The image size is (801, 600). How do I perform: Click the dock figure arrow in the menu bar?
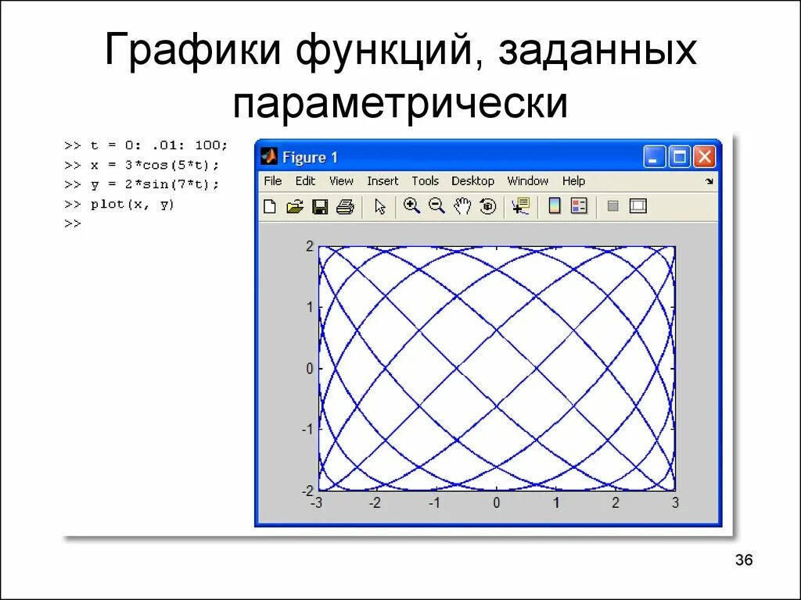pos(709,181)
